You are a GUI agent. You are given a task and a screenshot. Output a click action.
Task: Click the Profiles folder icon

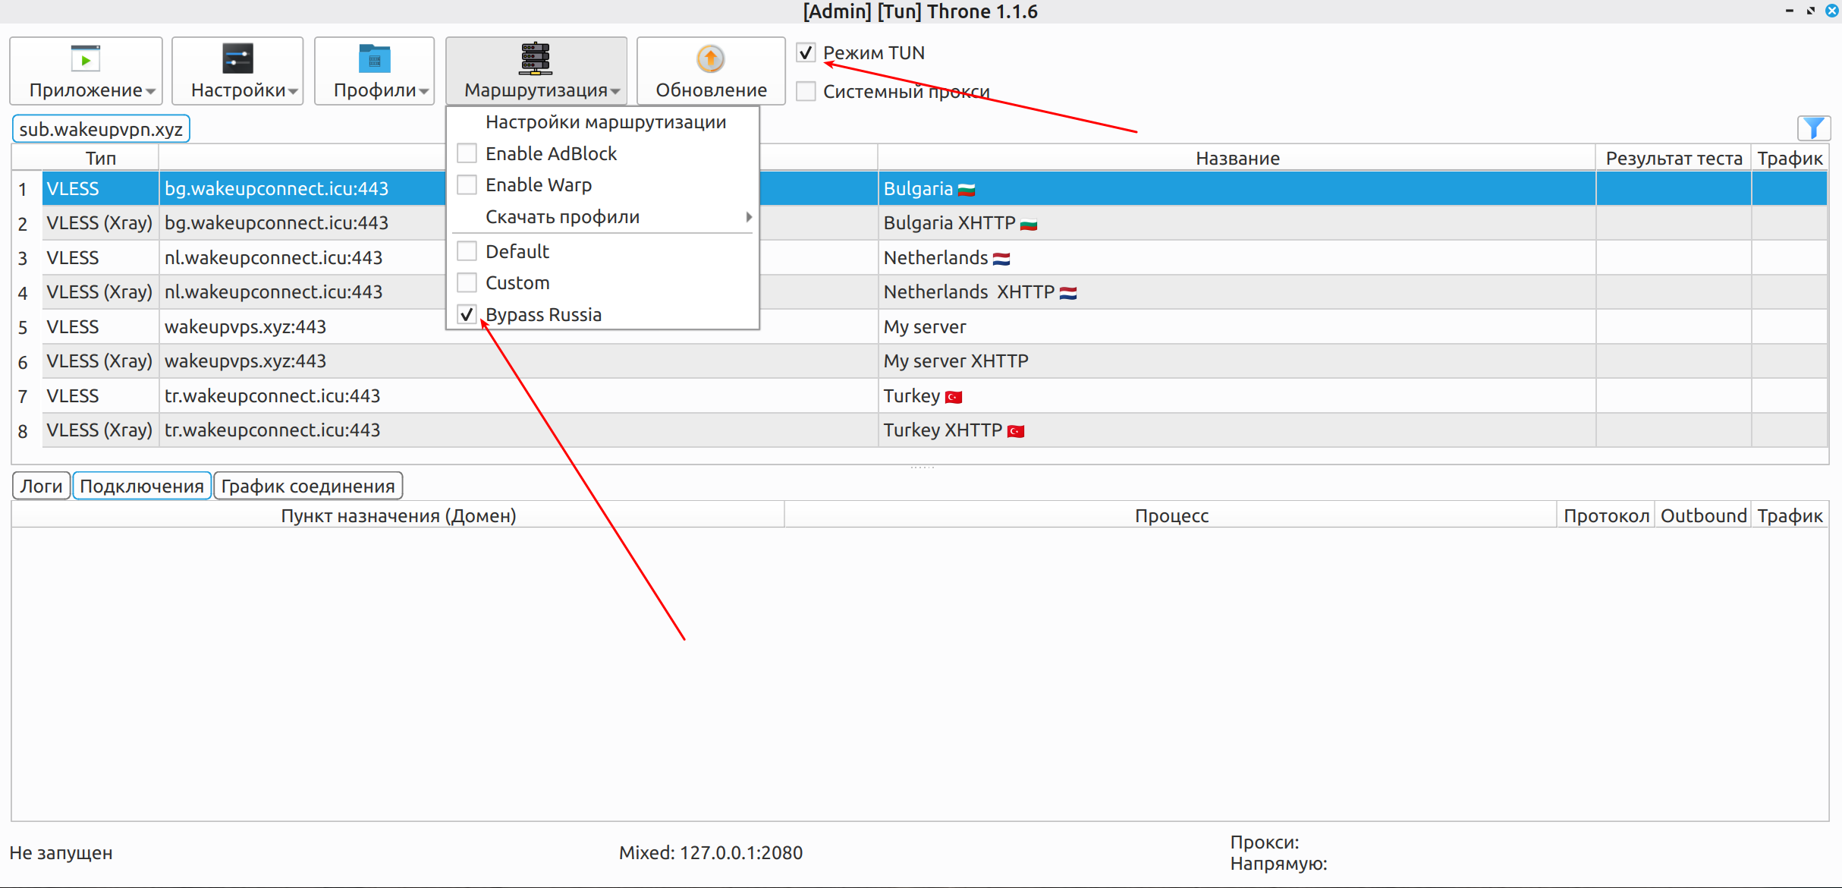click(x=374, y=58)
